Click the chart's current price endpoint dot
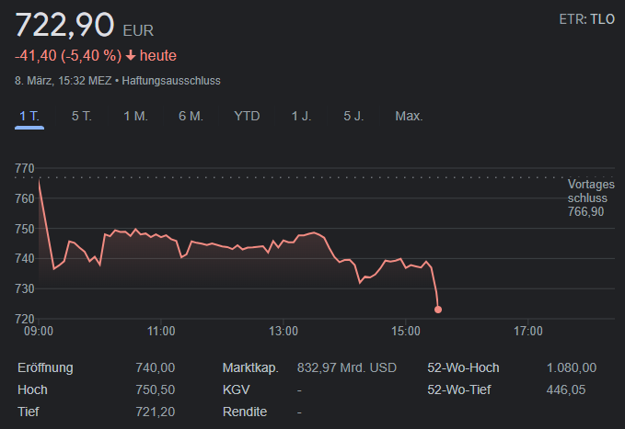The height and width of the screenshot is (429, 625). [x=437, y=310]
